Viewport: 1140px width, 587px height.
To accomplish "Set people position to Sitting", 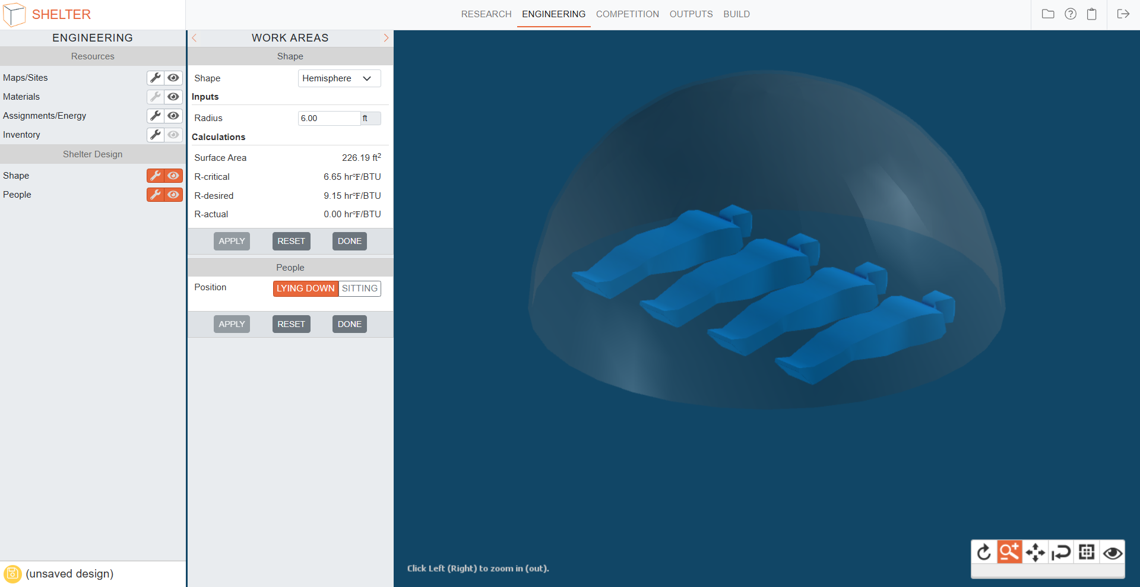I will (359, 288).
